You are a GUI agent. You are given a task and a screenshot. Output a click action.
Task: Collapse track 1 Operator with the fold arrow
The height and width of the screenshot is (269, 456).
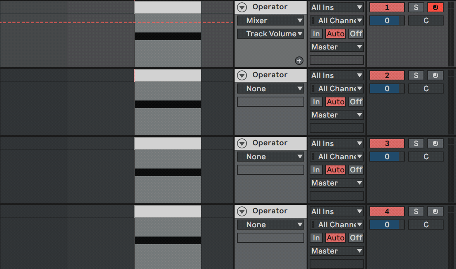tap(242, 7)
